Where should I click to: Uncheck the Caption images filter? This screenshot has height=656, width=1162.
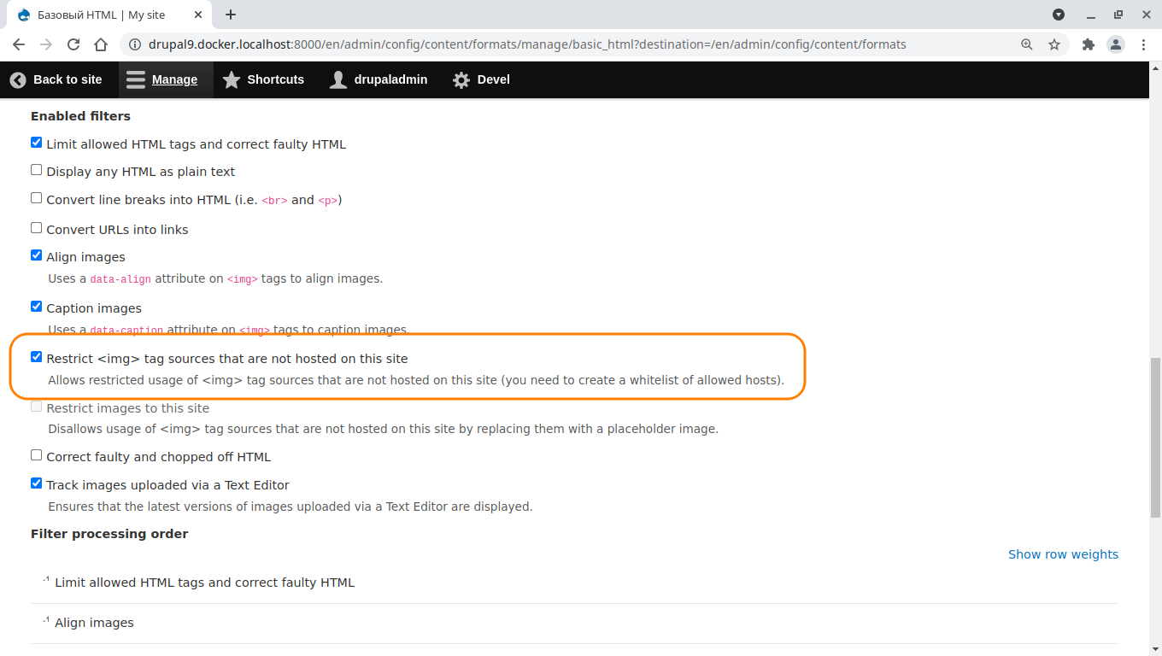click(x=37, y=307)
